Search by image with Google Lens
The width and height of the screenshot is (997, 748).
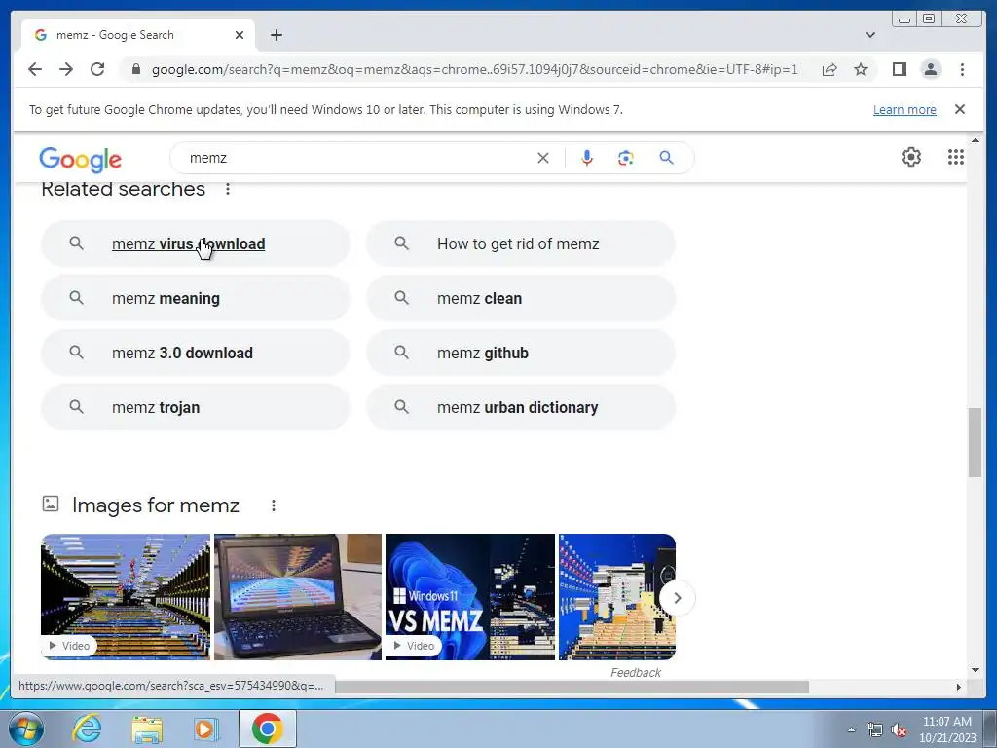(x=626, y=158)
